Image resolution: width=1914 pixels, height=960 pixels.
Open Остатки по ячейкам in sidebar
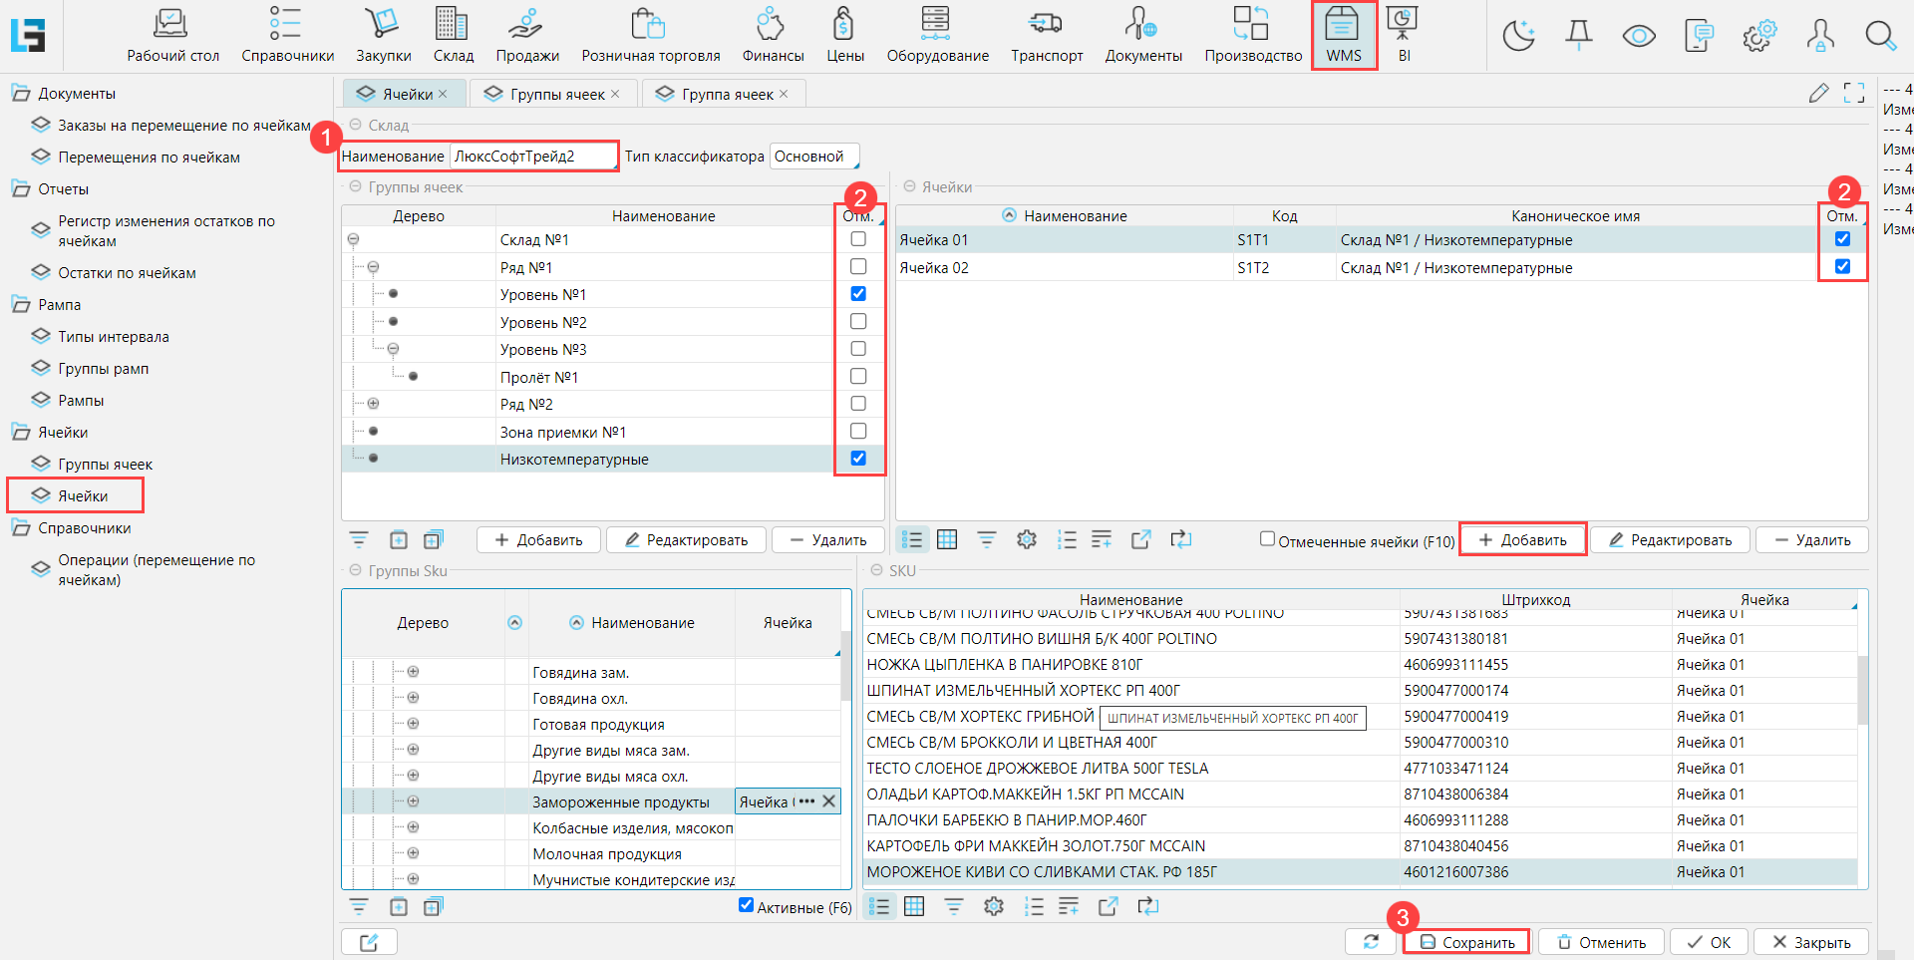[127, 273]
